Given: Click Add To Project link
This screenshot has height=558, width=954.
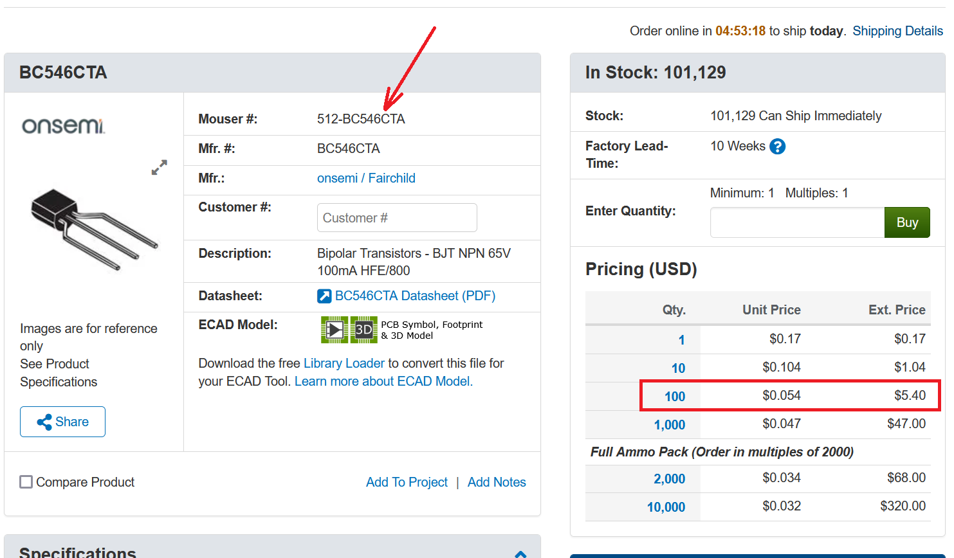Looking at the screenshot, I should point(407,482).
